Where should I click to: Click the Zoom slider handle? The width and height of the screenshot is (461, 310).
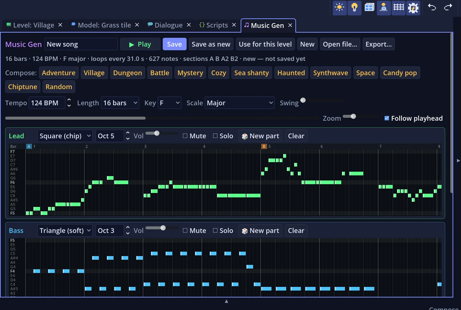pyautogui.click(x=353, y=116)
